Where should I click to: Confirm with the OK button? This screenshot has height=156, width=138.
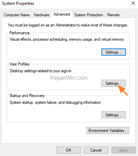68,150
